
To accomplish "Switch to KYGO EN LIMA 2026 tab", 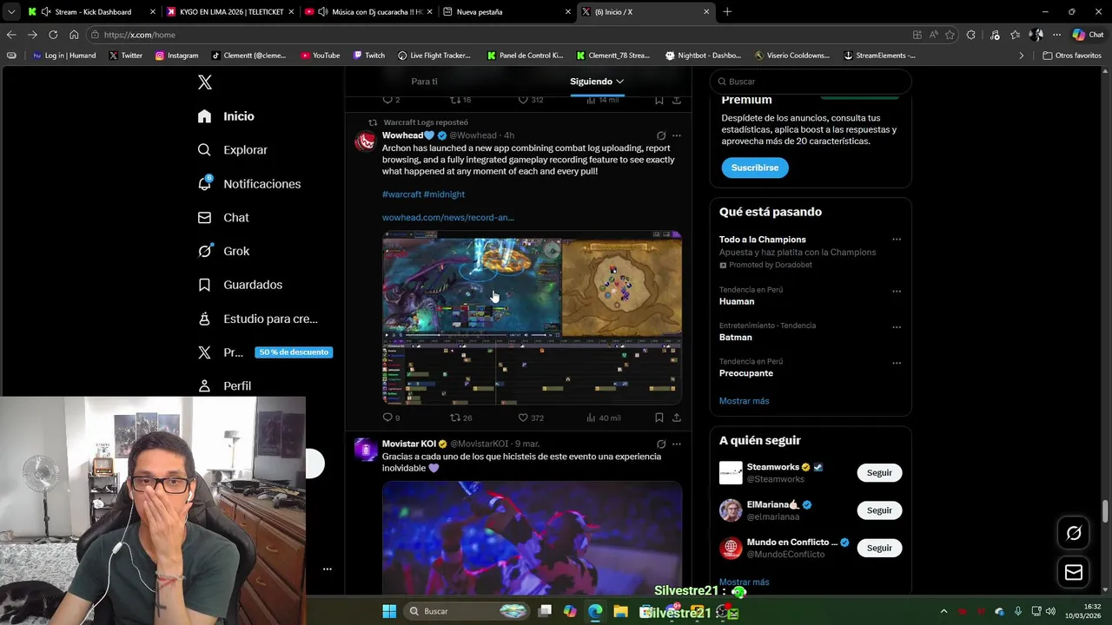I will pyautogui.click(x=231, y=12).
